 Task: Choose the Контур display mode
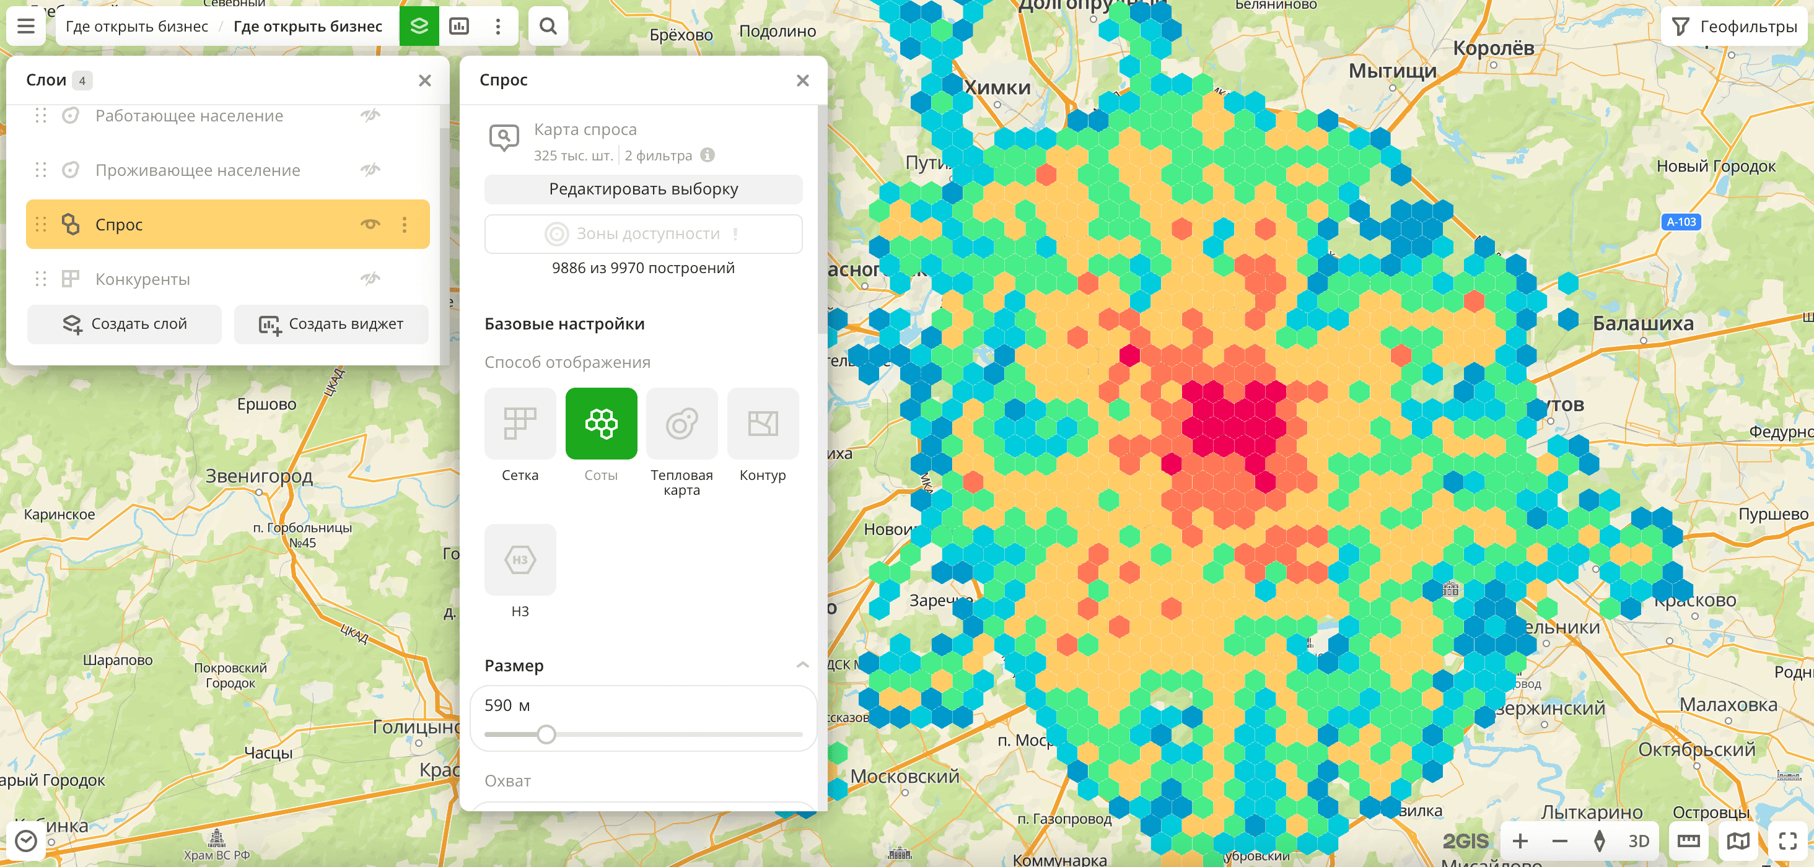[762, 424]
